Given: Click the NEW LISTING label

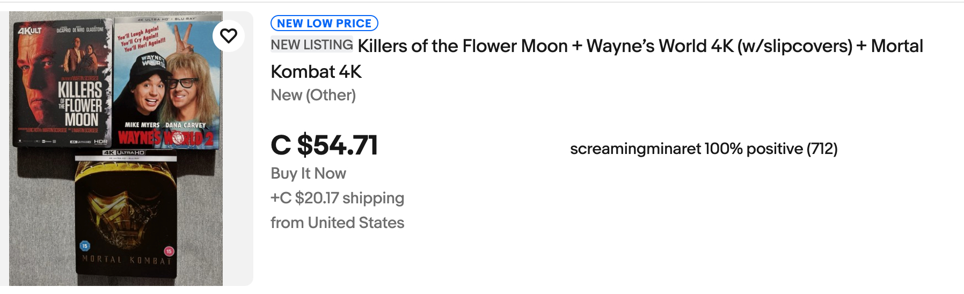Looking at the screenshot, I should point(312,45).
